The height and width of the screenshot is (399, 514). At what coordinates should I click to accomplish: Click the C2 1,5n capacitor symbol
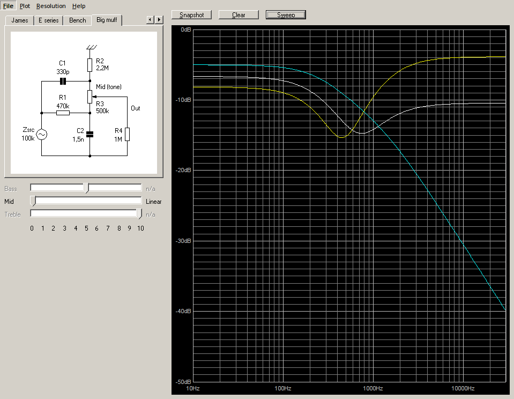tap(90, 134)
